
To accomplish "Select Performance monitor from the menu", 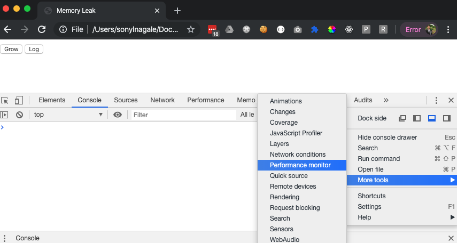I will tap(300, 165).
